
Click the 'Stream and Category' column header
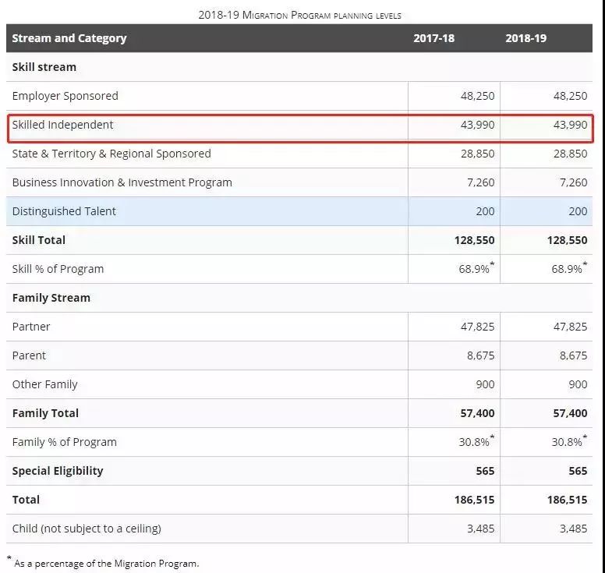pyautogui.click(x=69, y=38)
